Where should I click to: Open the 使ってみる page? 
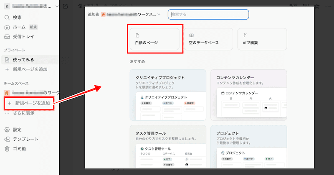click(23, 60)
